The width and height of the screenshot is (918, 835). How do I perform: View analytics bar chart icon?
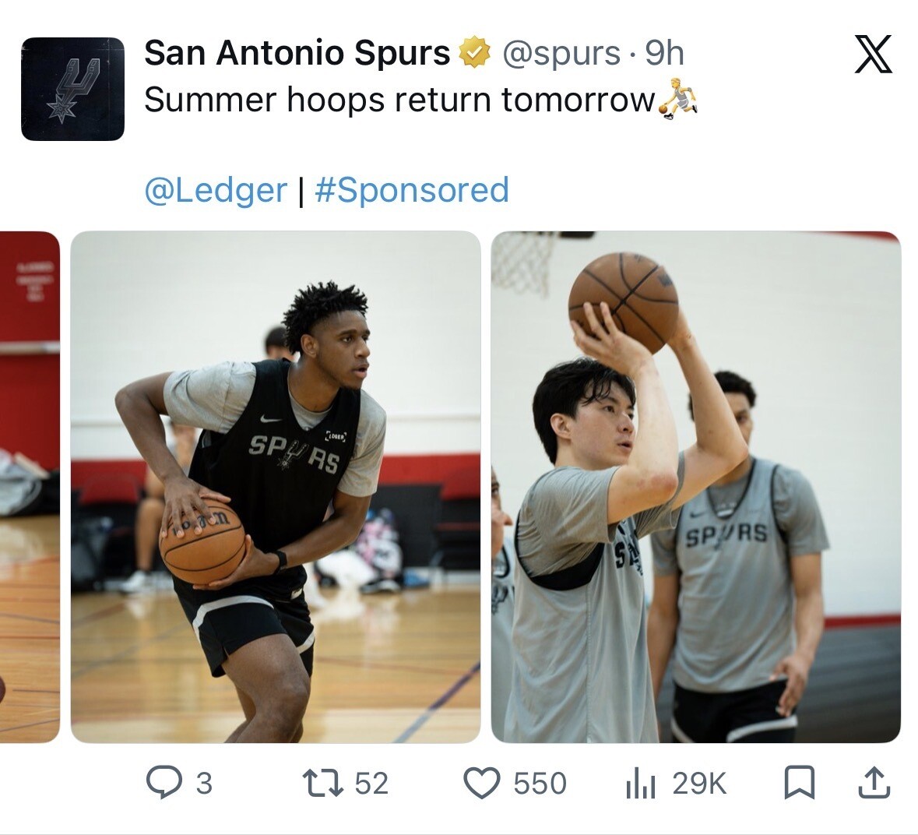pos(640,783)
